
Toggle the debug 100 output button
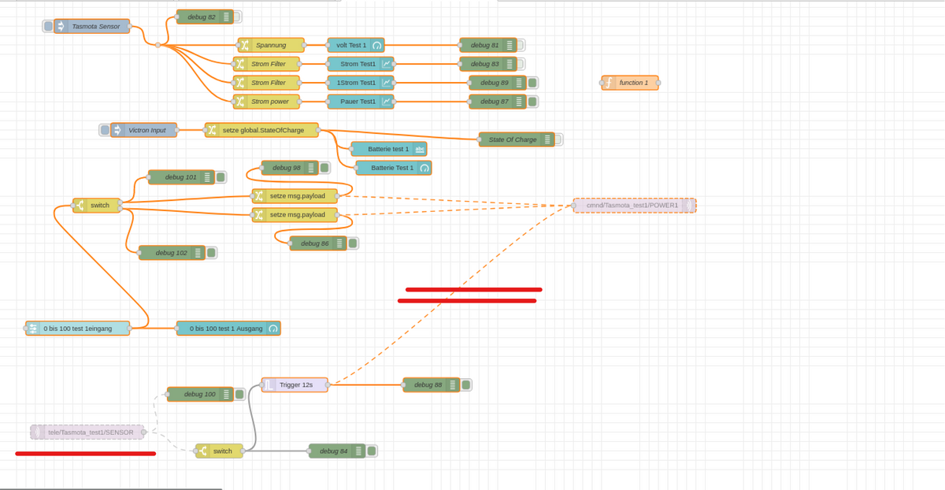coord(239,395)
